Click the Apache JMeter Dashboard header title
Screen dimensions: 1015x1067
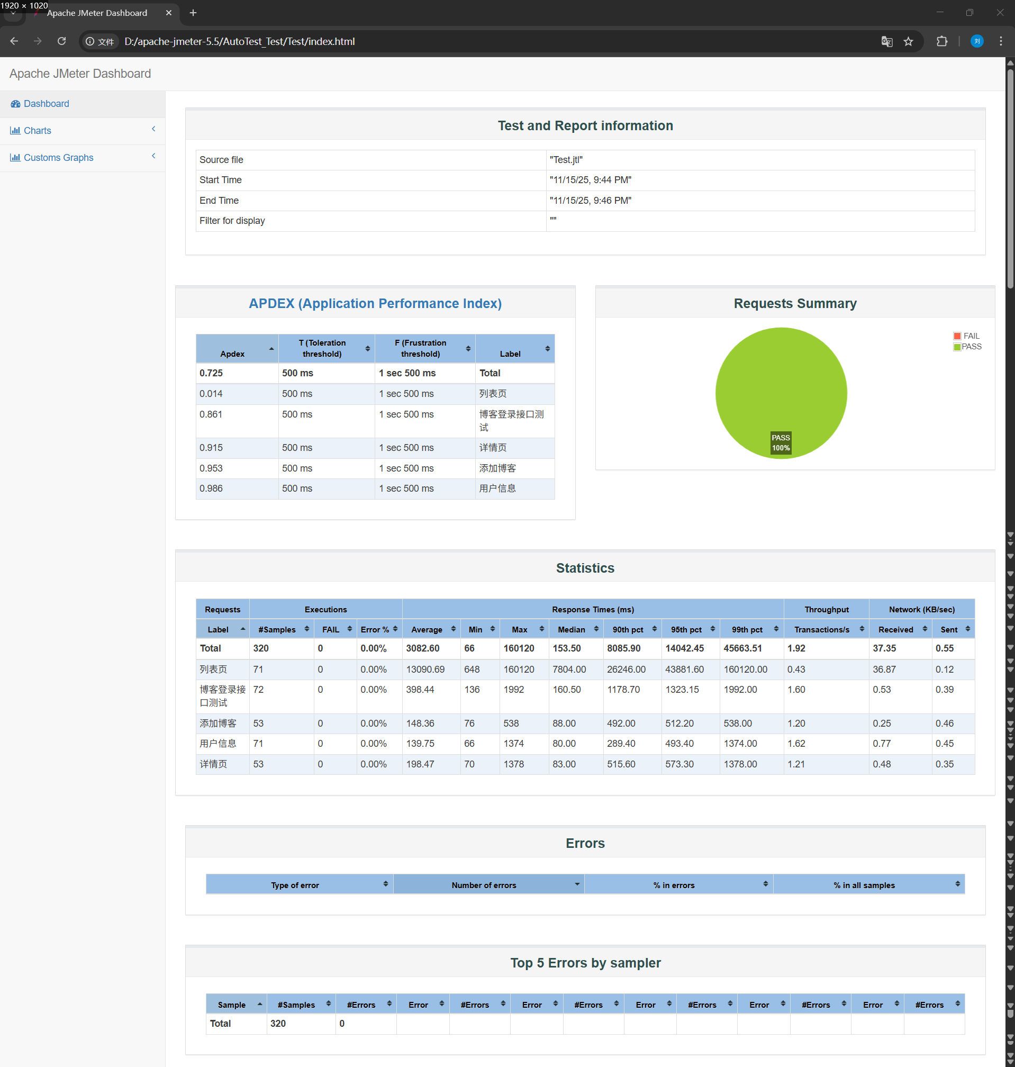click(80, 74)
